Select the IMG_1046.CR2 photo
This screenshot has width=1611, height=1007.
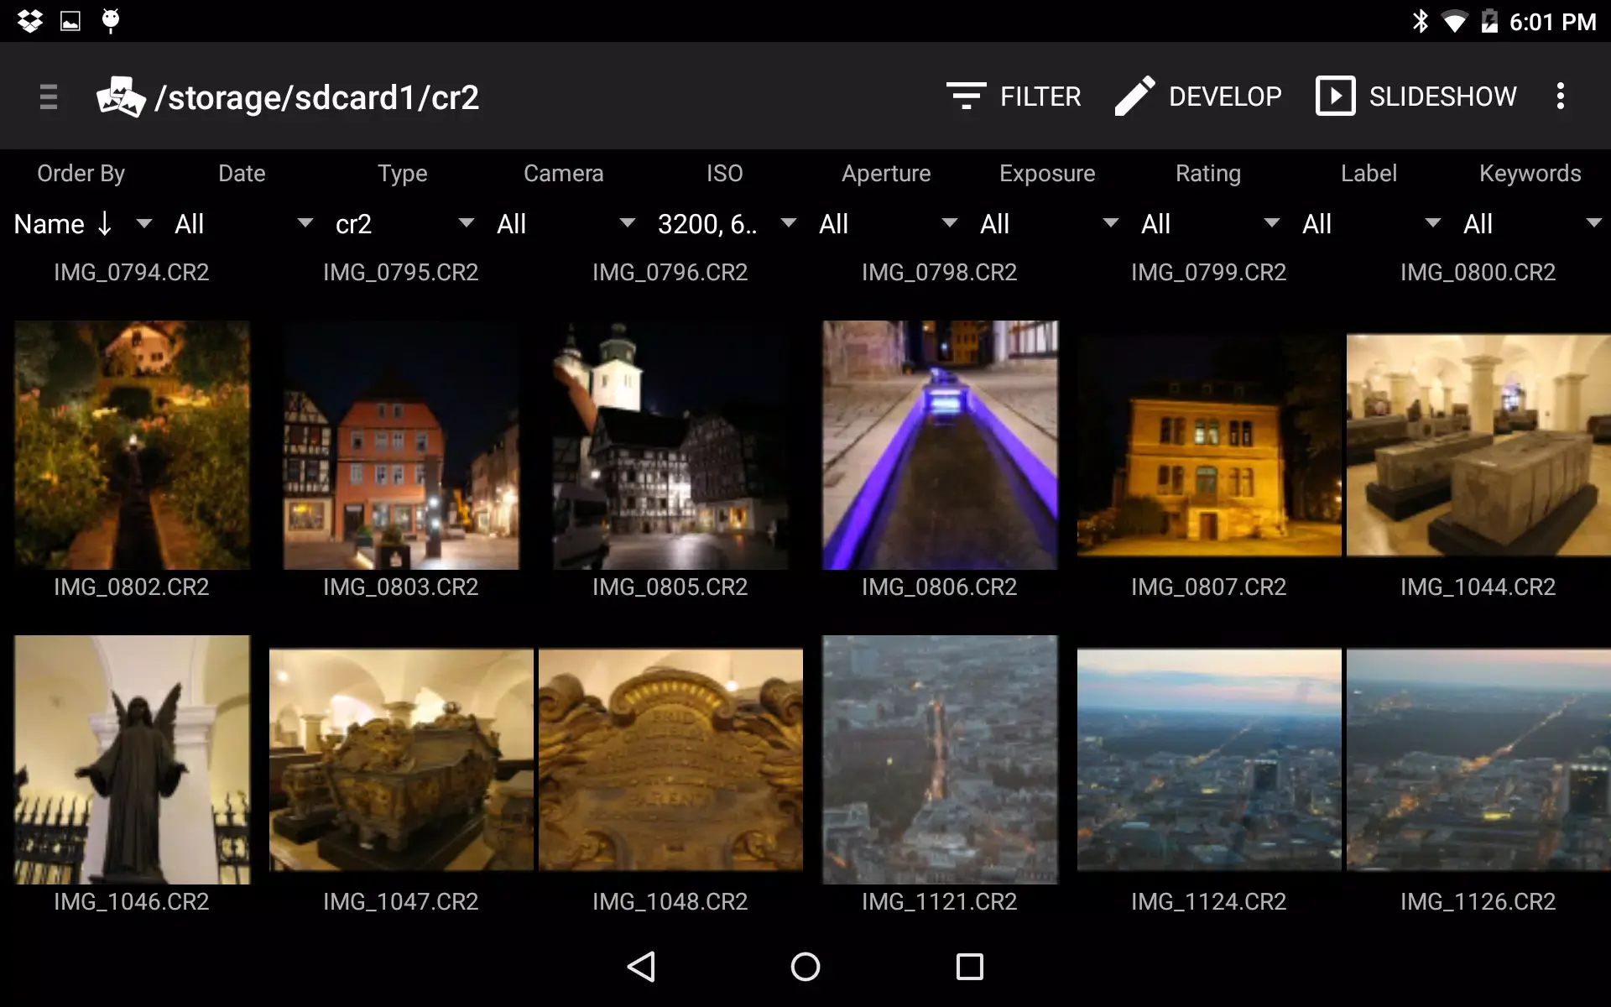(131, 759)
